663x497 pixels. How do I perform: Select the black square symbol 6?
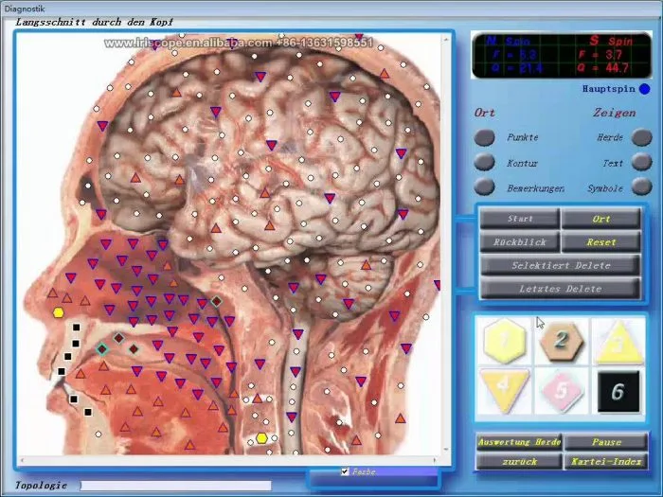616,390
